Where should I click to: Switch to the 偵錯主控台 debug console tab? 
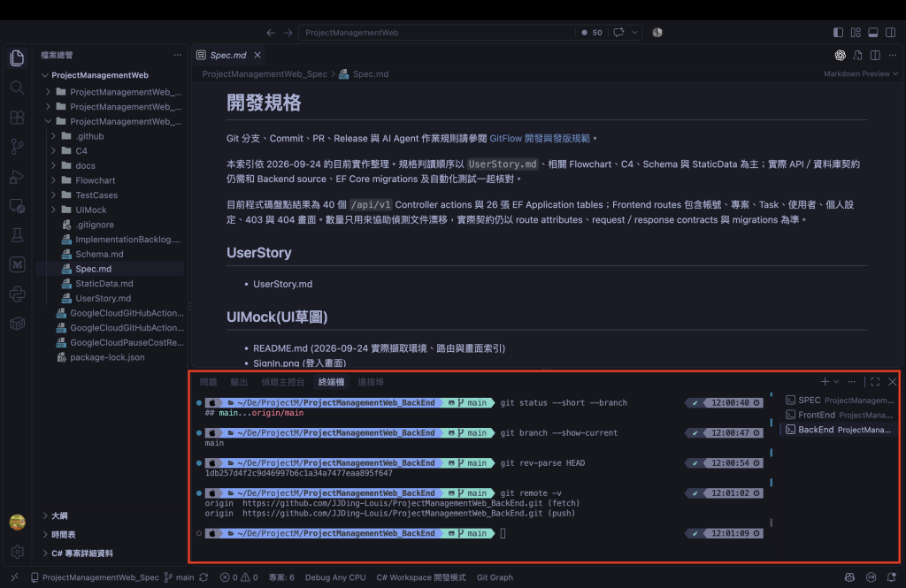coord(282,382)
